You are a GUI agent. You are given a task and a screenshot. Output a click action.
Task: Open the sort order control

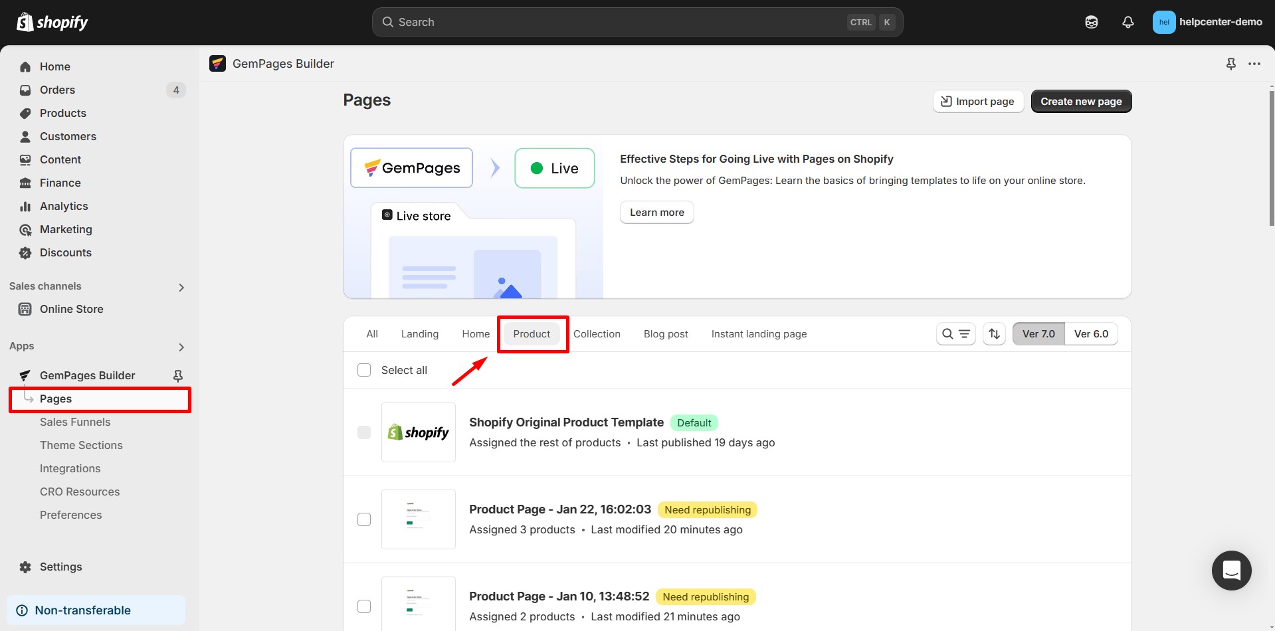point(994,333)
